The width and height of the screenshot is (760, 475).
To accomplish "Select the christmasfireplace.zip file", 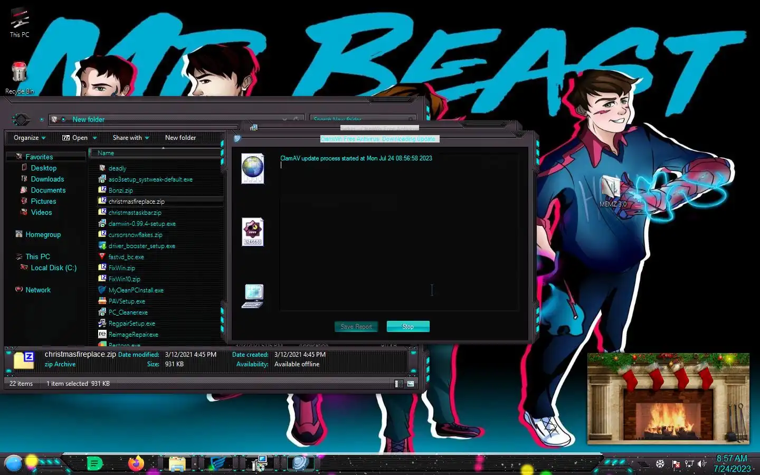I will pos(136,202).
